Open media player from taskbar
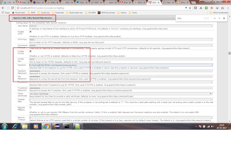Image resolution: width=231 pixels, height=157 pixels. click(x=35, y=126)
